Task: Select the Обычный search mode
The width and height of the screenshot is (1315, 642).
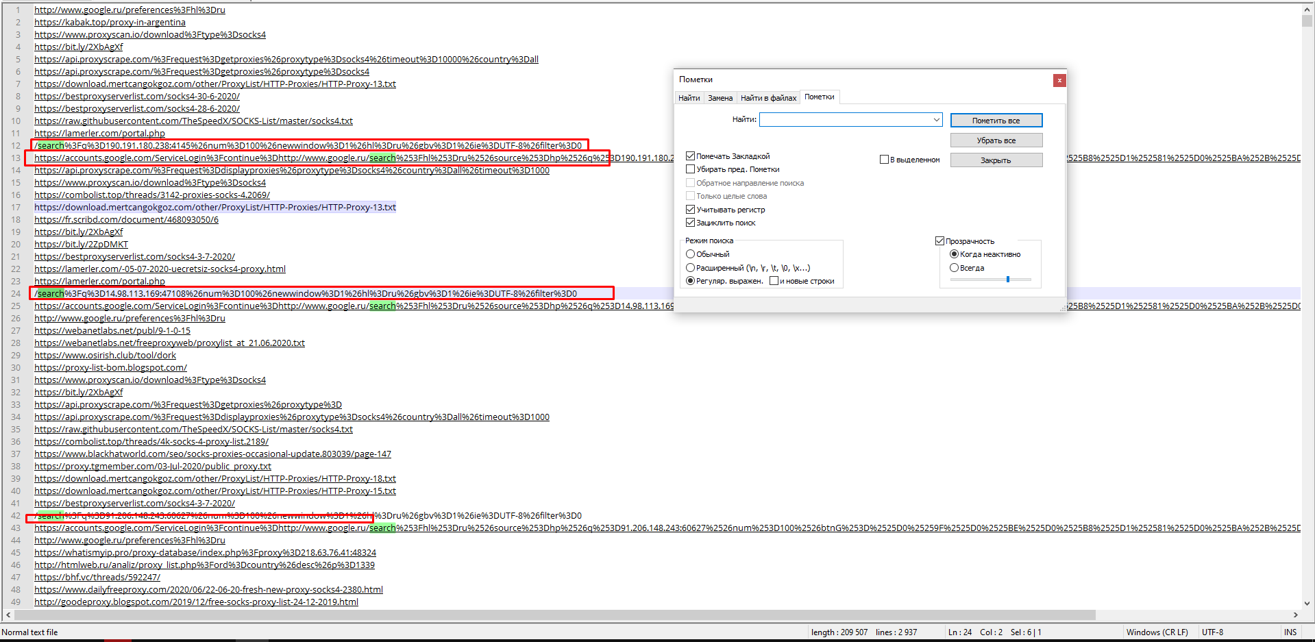Action: [691, 254]
